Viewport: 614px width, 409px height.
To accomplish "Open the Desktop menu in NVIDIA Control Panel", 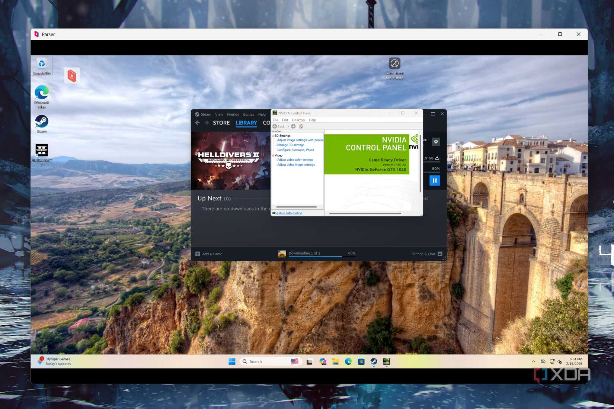I will point(298,120).
